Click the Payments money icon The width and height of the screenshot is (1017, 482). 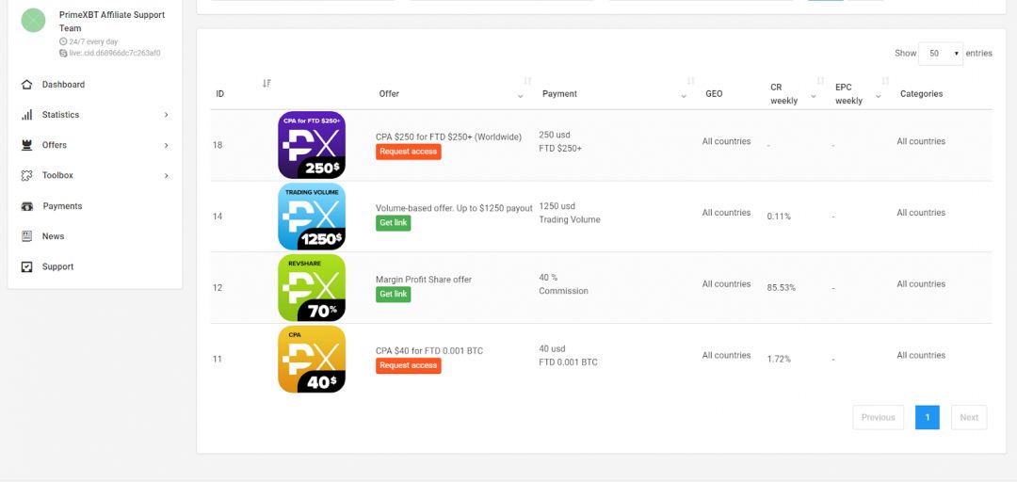[26, 206]
